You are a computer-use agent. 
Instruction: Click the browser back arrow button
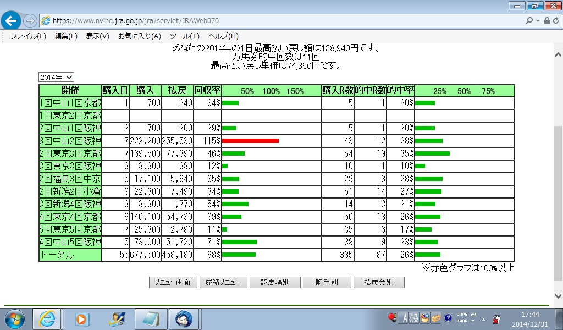[12, 21]
